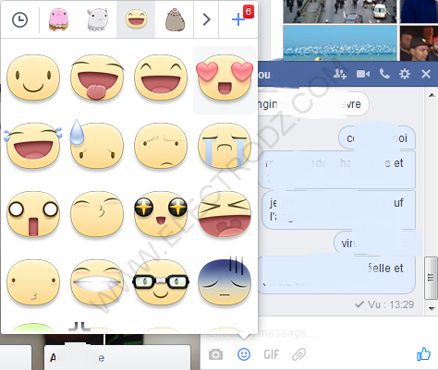Toggle the sticker picker smiley icon
438x370 pixels.
coord(244,354)
